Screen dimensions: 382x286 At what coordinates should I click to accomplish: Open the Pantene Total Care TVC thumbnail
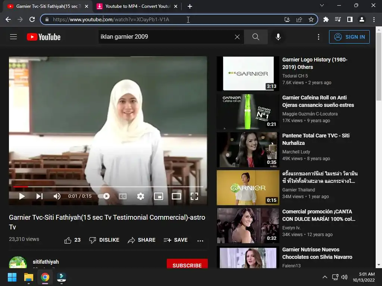click(248, 150)
